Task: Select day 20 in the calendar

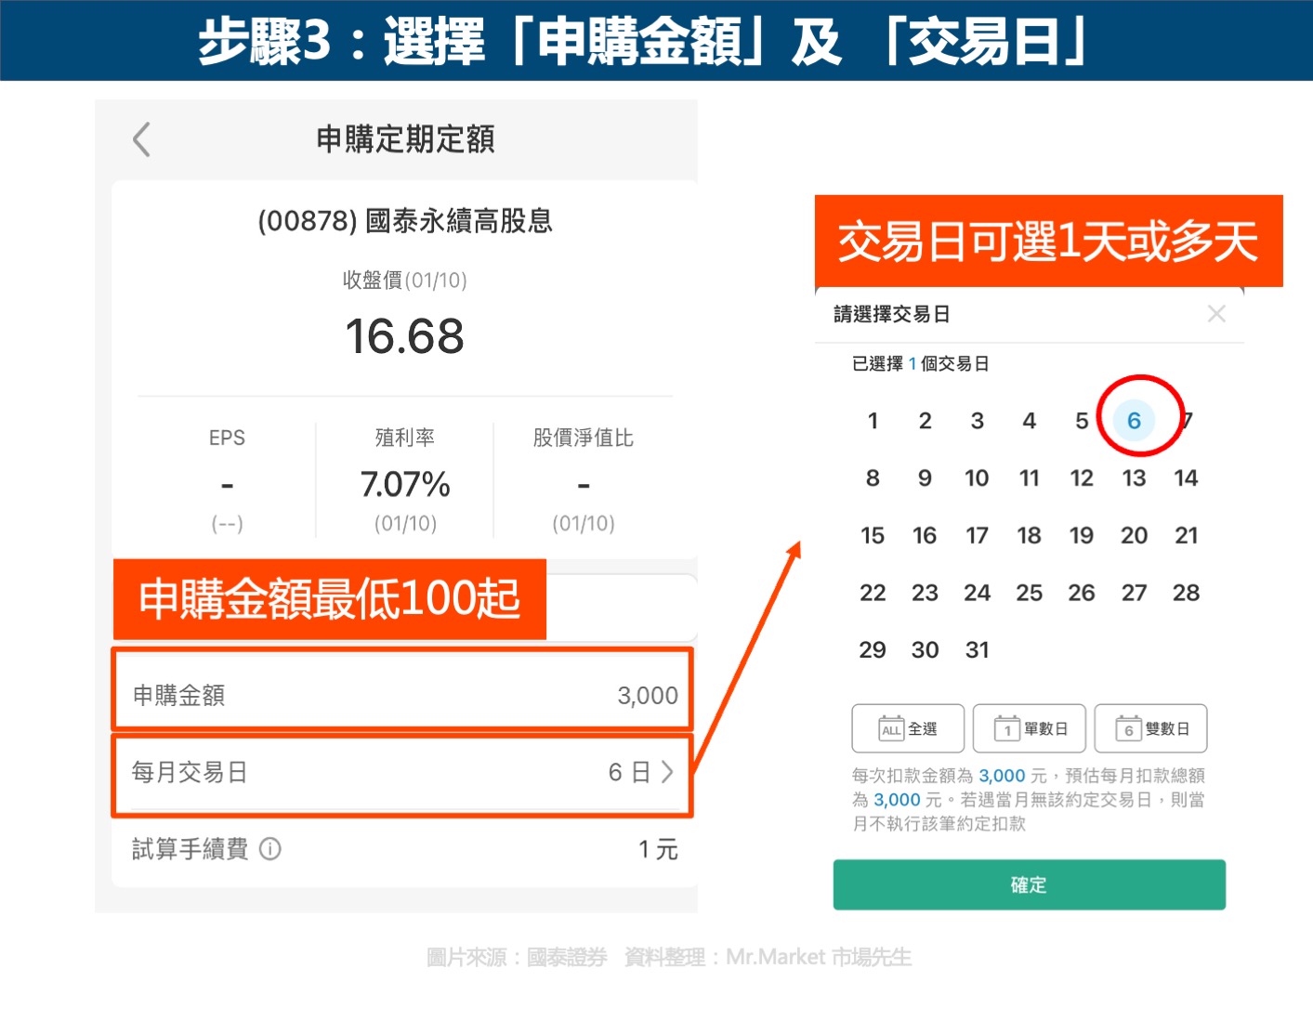Action: pos(1134,536)
